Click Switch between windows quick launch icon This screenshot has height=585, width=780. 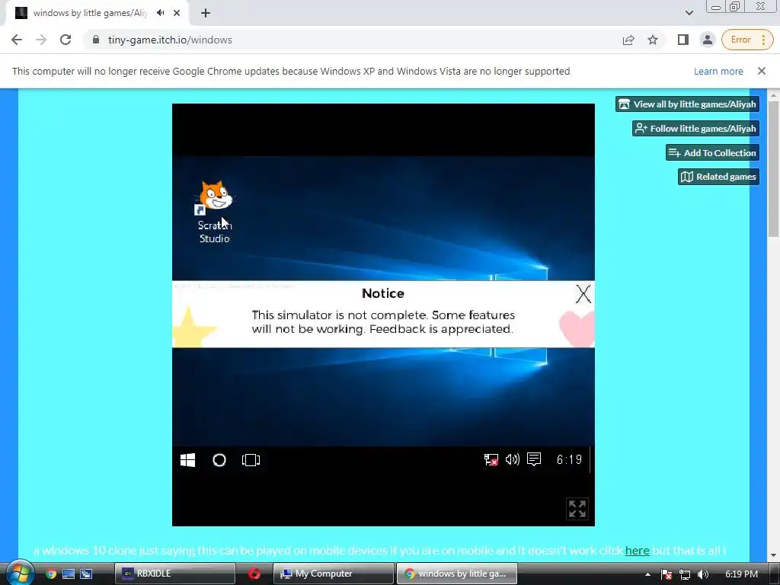point(86,574)
